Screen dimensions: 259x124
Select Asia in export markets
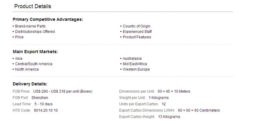tap(19, 58)
